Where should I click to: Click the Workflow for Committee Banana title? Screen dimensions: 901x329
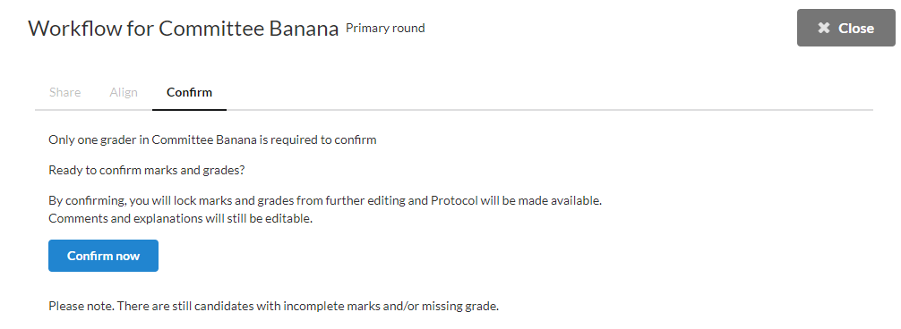point(184,28)
